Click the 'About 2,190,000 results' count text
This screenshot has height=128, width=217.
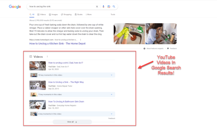(46, 20)
